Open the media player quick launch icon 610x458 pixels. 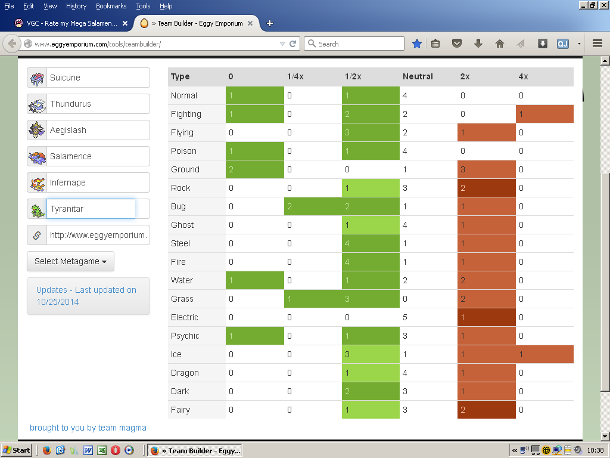click(x=129, y=450)
